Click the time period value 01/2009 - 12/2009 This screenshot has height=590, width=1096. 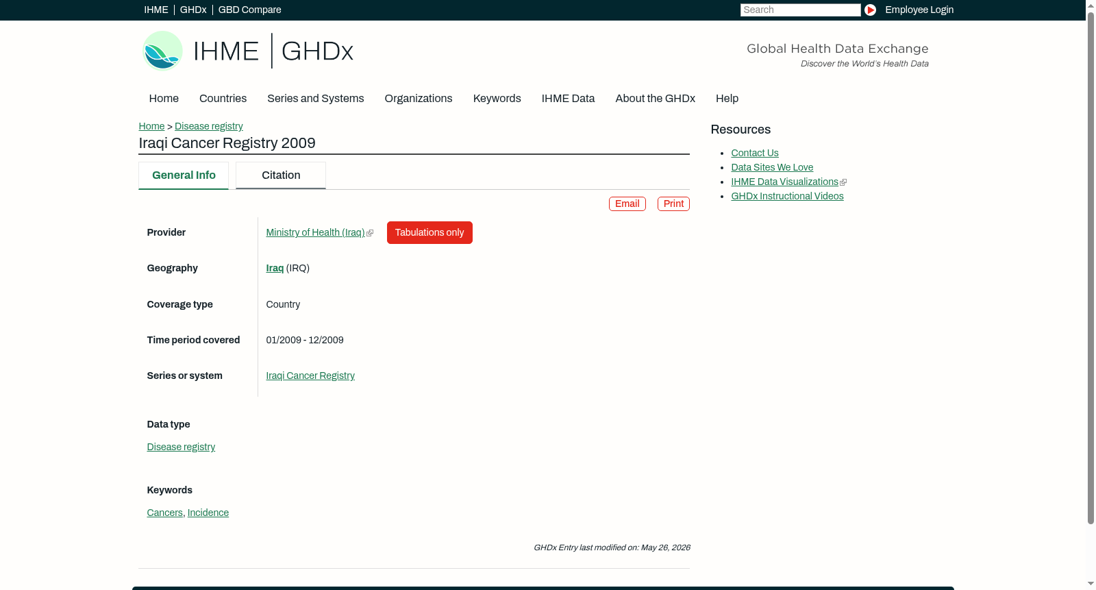pyautogui.click(x=305, y=340)
